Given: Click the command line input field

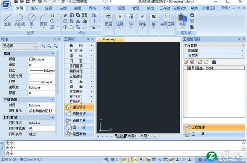Looking at the screenshot, I should click(x=124, y=153).
